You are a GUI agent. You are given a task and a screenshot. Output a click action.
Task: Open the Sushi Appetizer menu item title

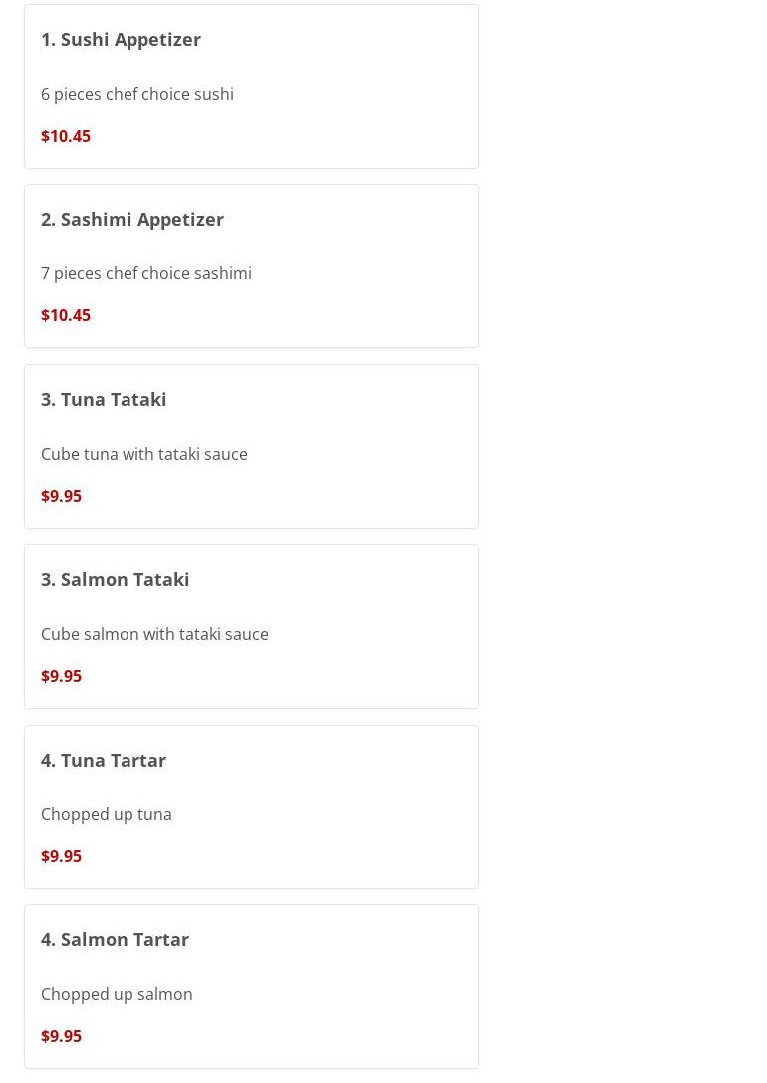tap(121, 39)
